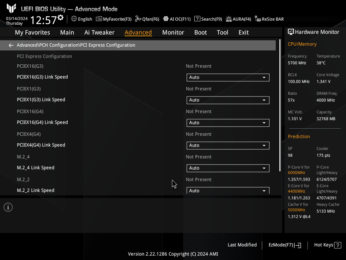Click the TUF logo icon
Viewport: 346px width, 260px height.
pos(11,8)
